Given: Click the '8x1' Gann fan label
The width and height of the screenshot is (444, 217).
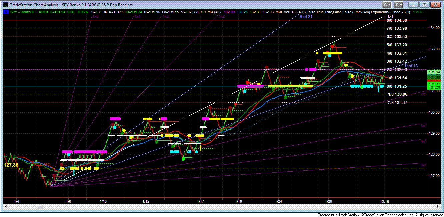Looking at the screenshot, I should (424, 165).
